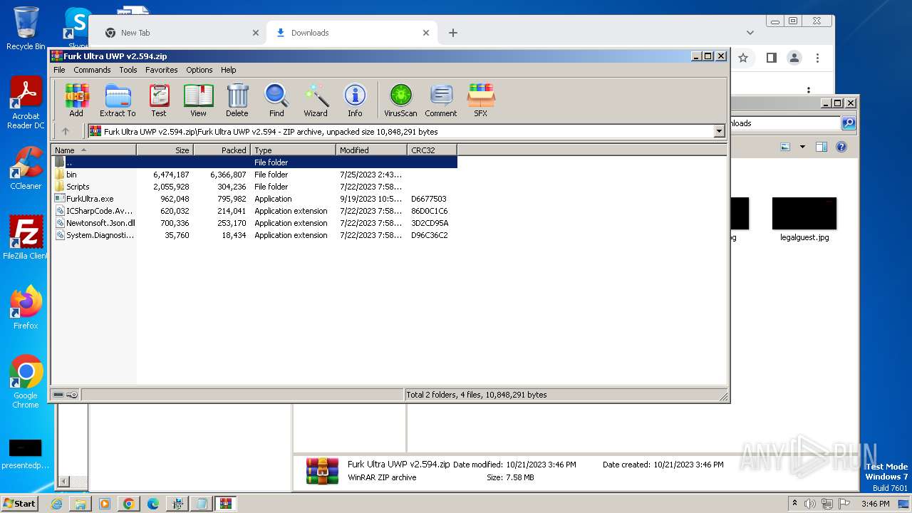Image resolution: width=912 pixels, height=513 pixels.
Task: Sort by the Size column header
Action: pos(165,150)
